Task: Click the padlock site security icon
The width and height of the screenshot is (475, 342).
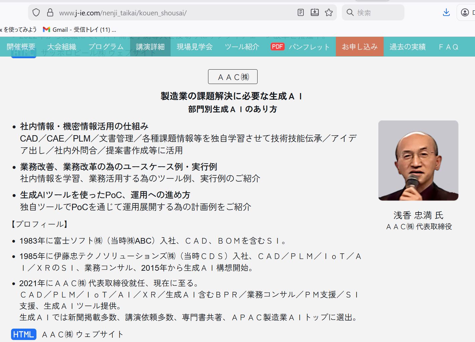Action: pos(50,13)
